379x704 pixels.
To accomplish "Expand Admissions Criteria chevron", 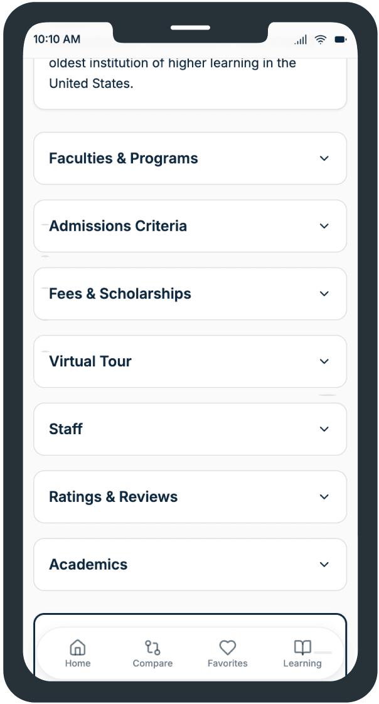I will click(x=324, y=226).
